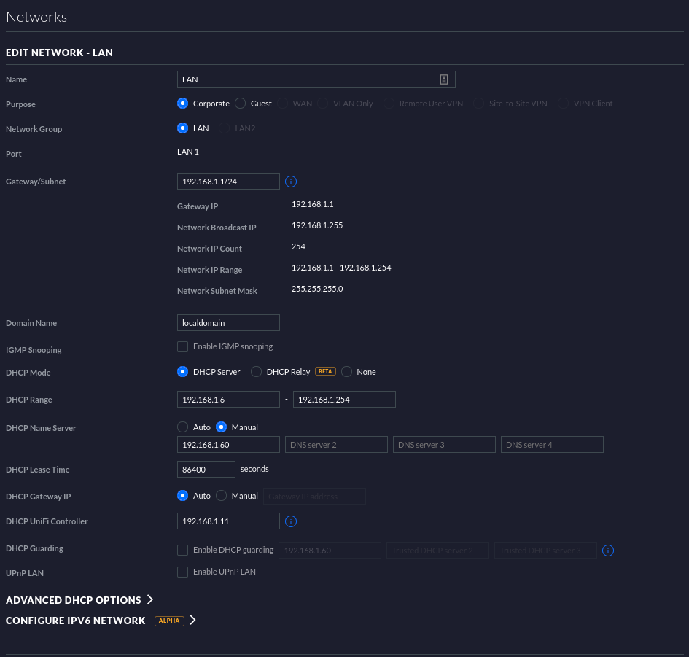Set DHCP Mode to None
This screenshot has width=689, height=657.
(x=347, y=372)
